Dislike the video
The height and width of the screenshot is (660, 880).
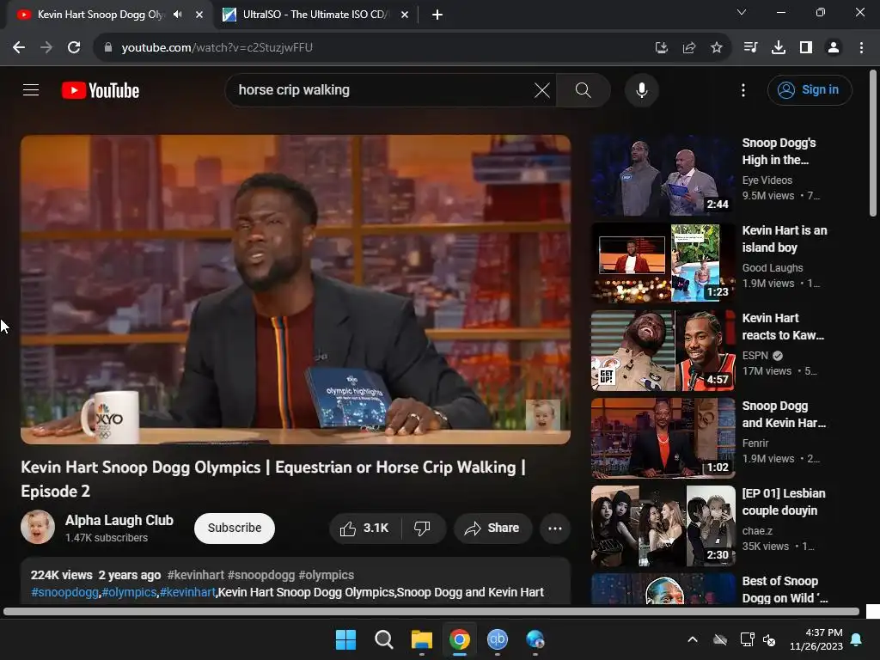422,529
